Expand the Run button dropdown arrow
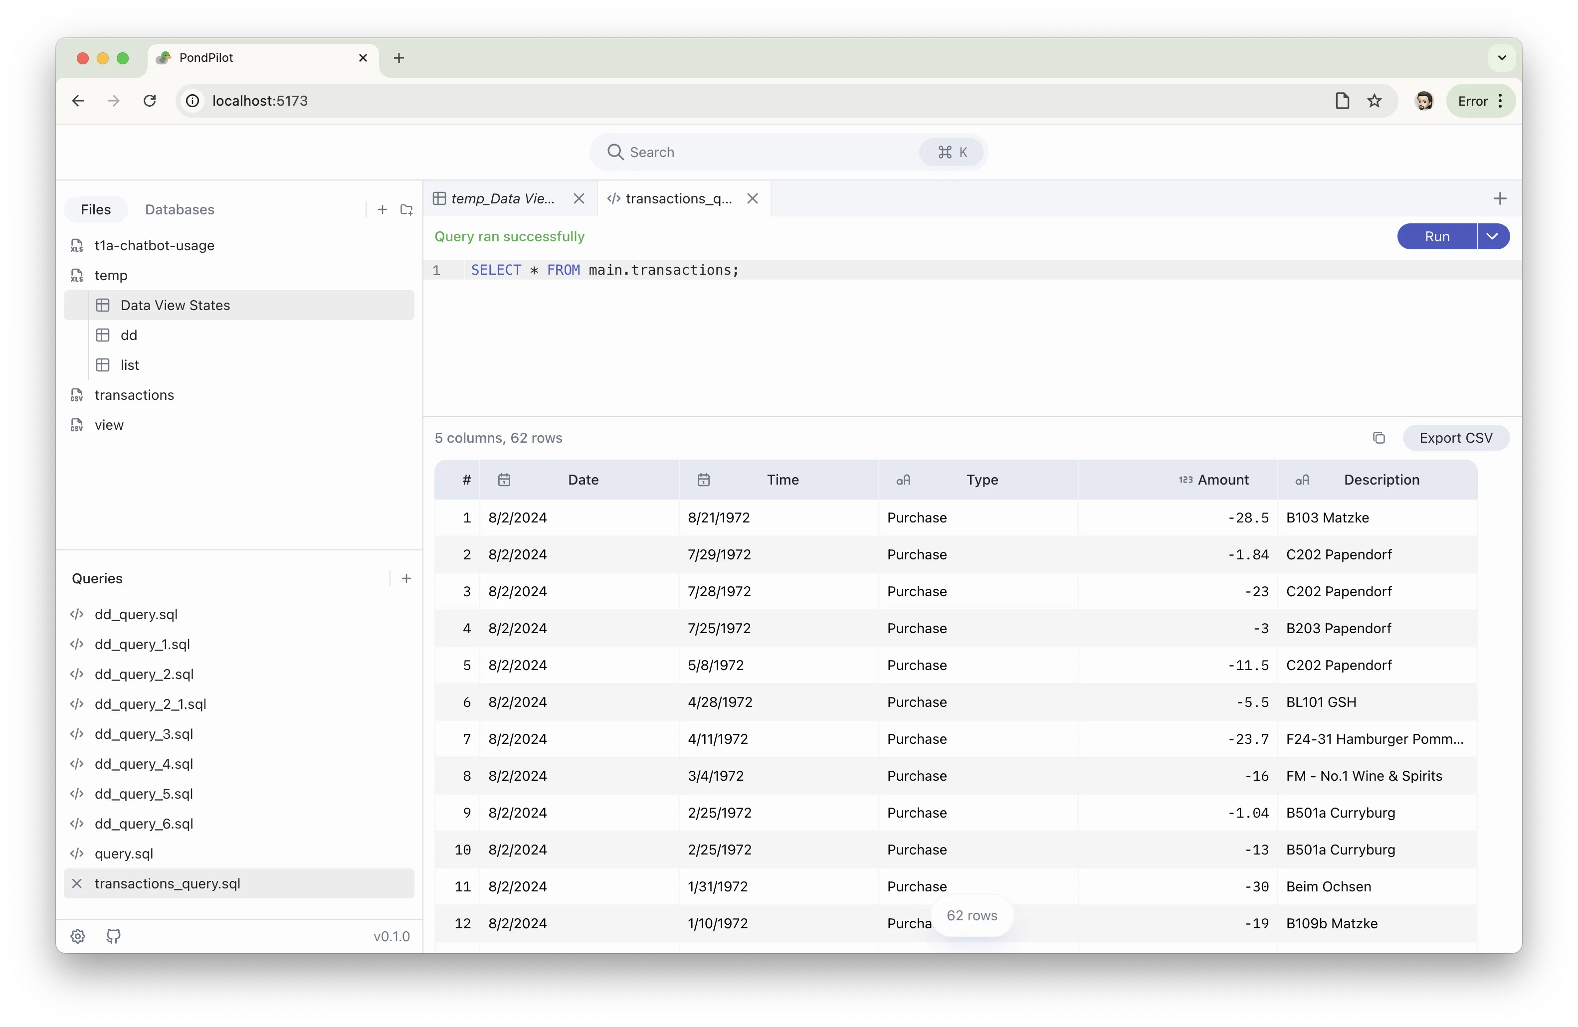Screen dimensions: 1578x1027 tap(1493, 236)
